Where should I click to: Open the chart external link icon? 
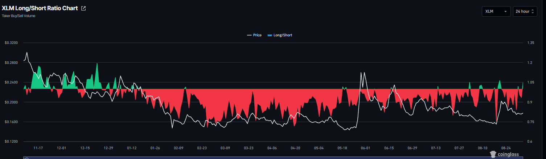pos(83,8)
